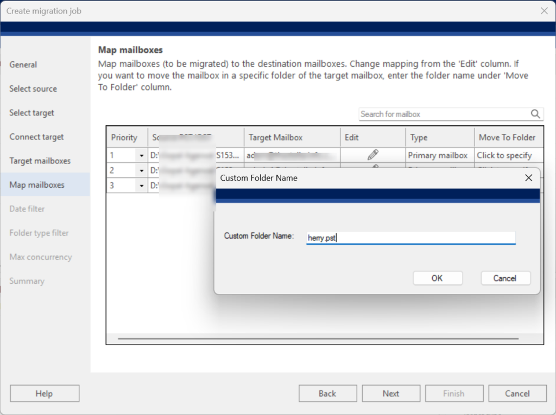Cancel the migration job wizard
Viewport: 556px width, 415px height.
pyautogui.click(x=517, y=393)
